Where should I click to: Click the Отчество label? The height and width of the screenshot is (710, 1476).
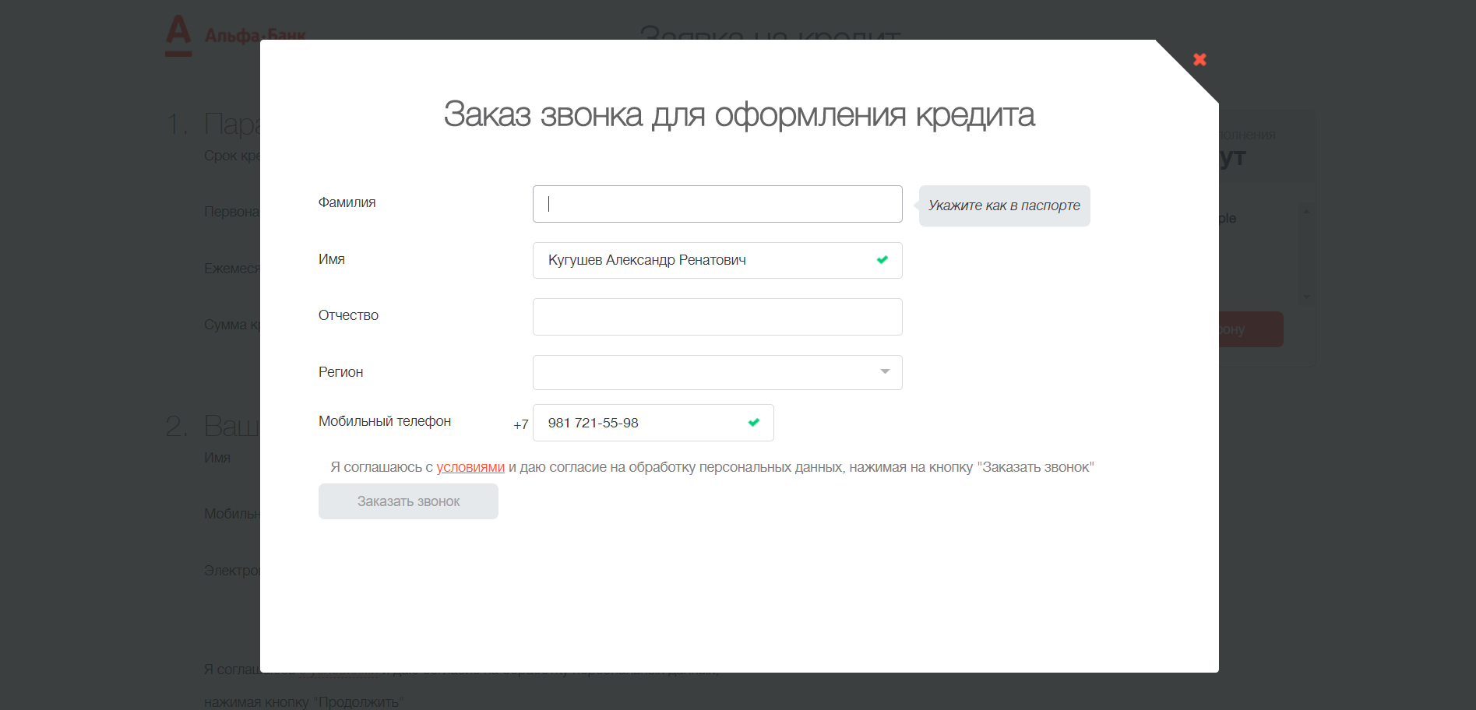(348, 315)
